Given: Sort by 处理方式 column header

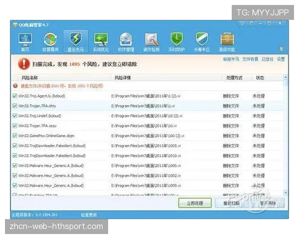Looking at the screenshot, I should [x=234, y=78].
